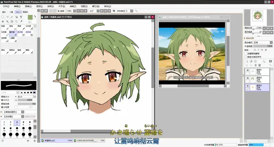Open the 手抖修正 stabilizer dropdown
274x147 pixels.
(x=132, y=11)
